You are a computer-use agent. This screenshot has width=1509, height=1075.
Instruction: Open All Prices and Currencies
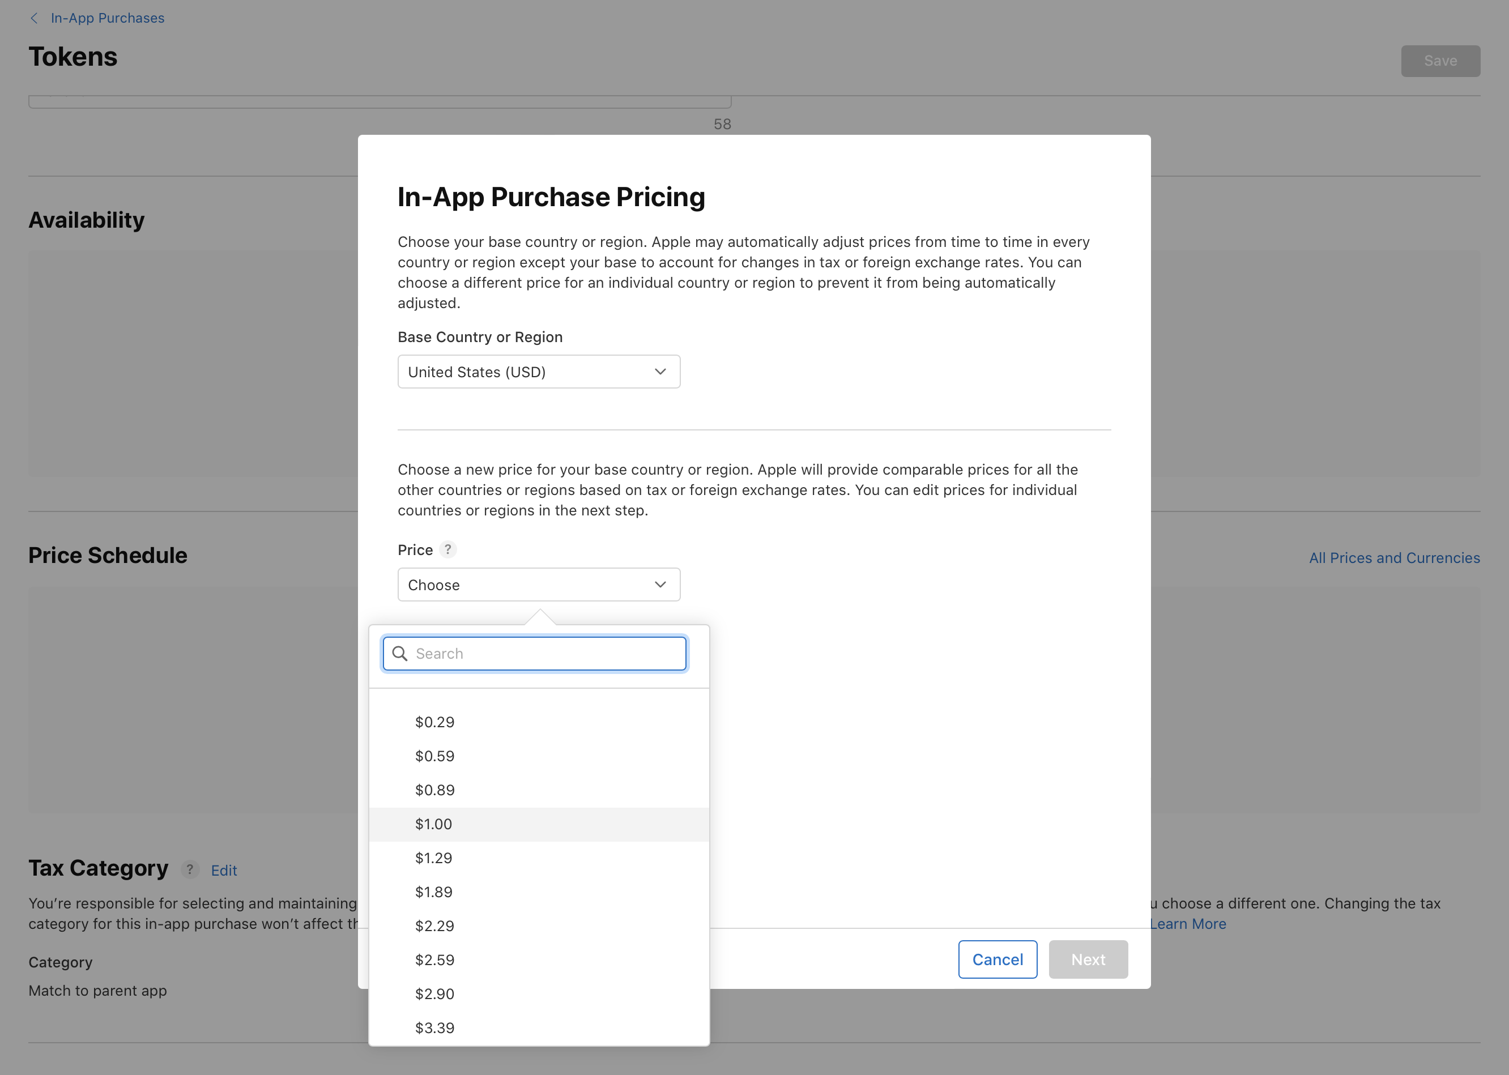point(1394,557)
